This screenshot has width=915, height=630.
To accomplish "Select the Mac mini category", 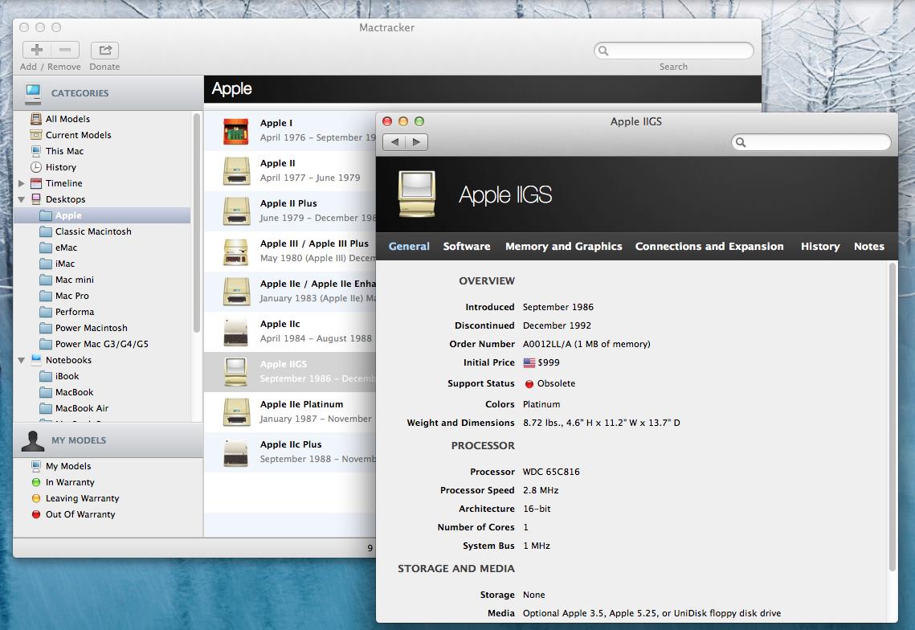I will pyautogui.click(x=67, y=280).
